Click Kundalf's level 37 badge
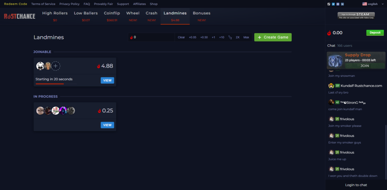 [337, 86]
